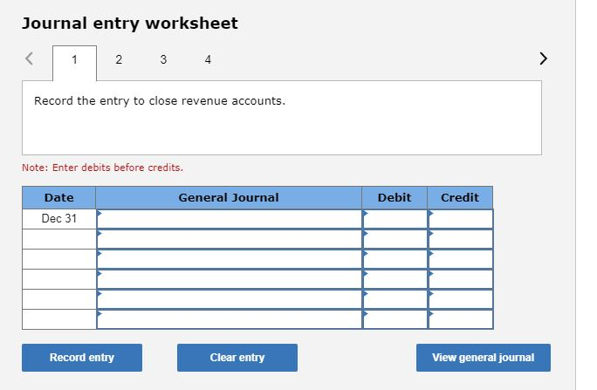Click the Debit cell in the second row
Screen dimensions: 597x390
tap(395, 239)
